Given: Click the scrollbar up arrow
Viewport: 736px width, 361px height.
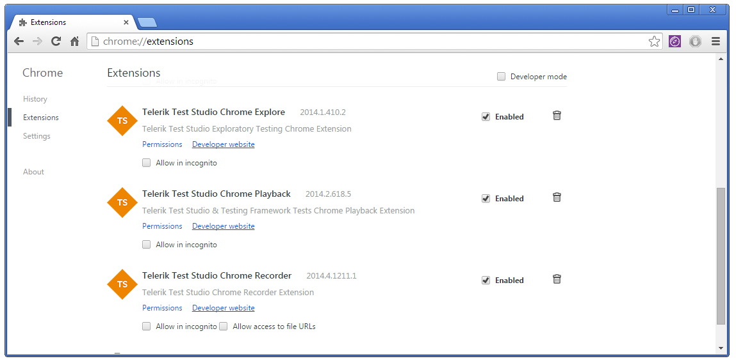Looking at the screenshot, I should (721, 59).
